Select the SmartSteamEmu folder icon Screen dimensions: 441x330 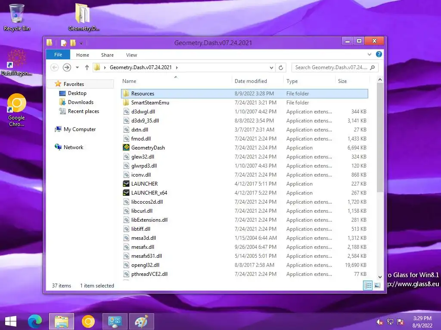126,102
